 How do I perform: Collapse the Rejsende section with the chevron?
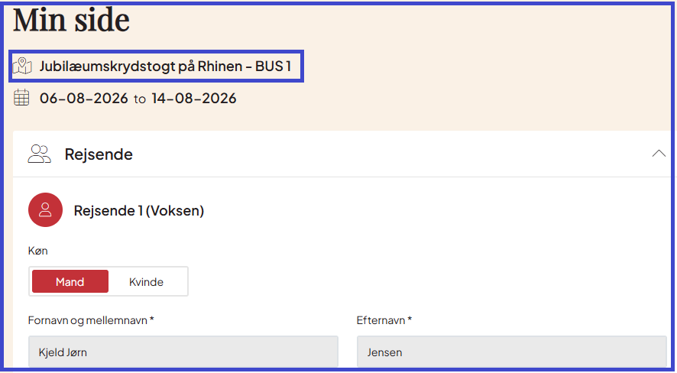pyautogui.click(x=659, y=154)
